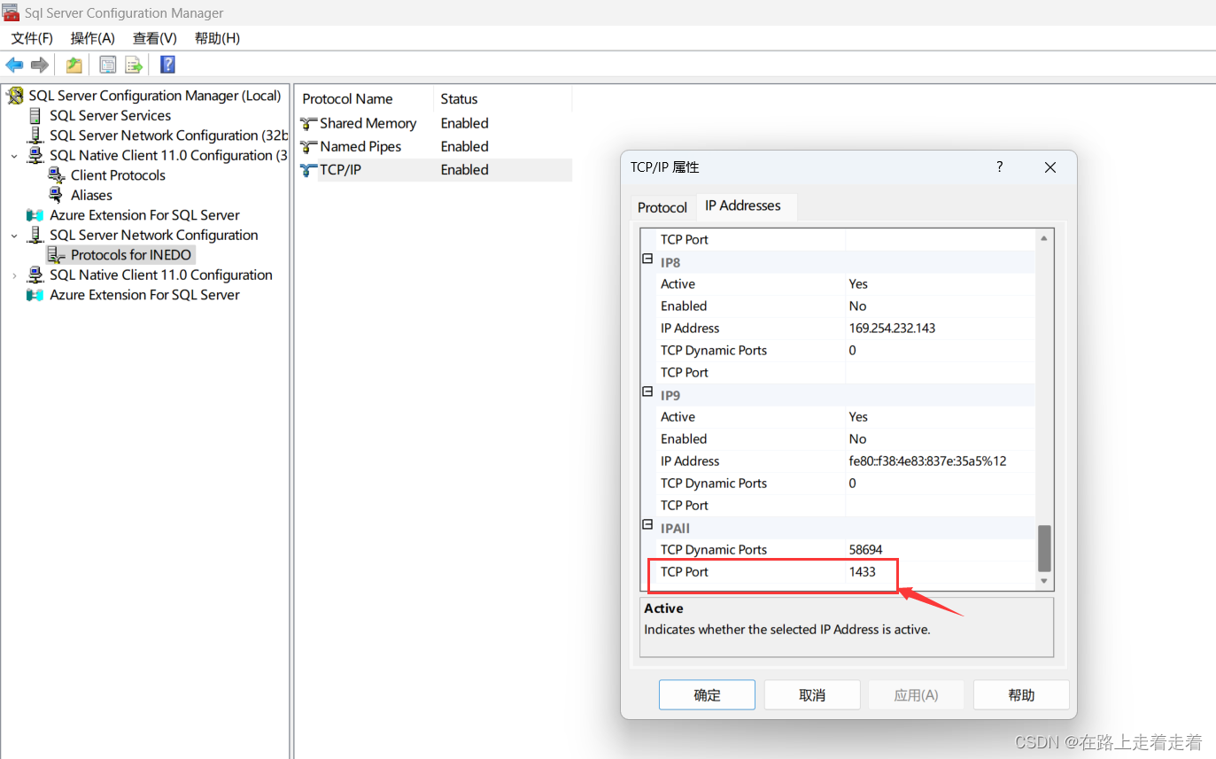Click the IP8 Enabled row showing No

[x=846, y=306]
